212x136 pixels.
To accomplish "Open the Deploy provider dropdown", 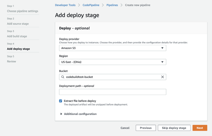I will coord(113,48).
